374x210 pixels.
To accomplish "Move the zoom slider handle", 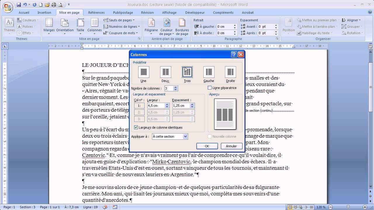I will coord(348,207).
